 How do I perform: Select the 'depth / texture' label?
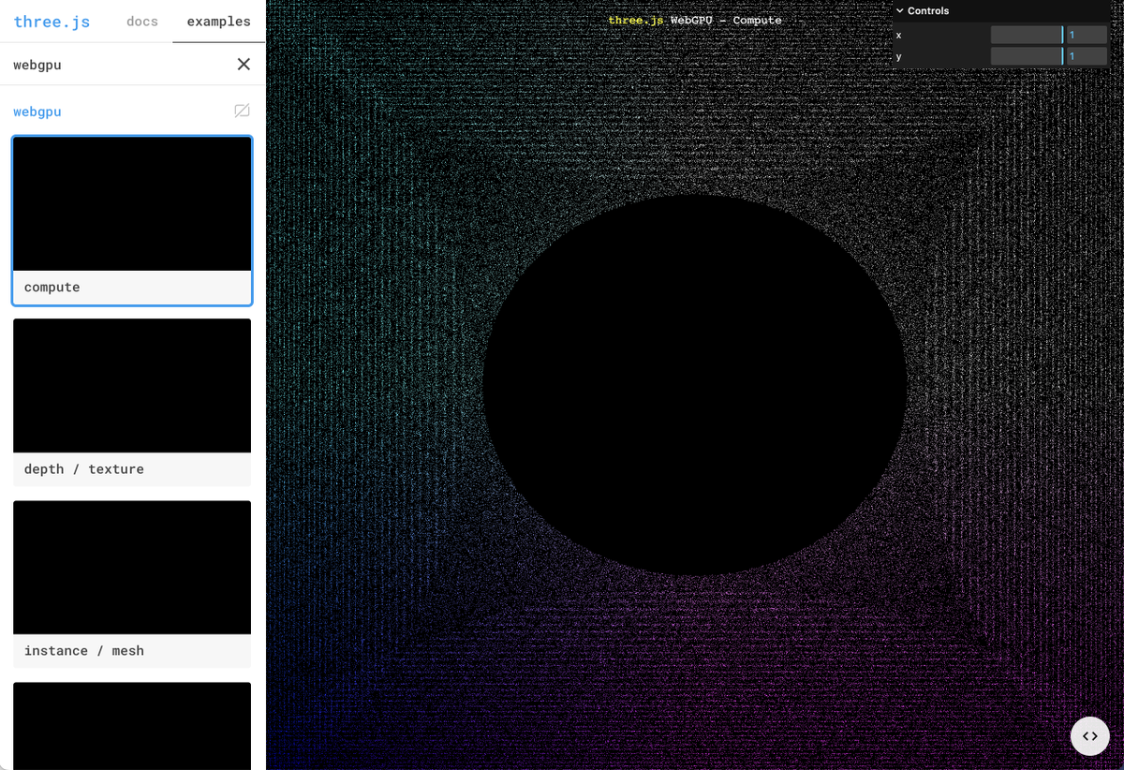point(84,468)
